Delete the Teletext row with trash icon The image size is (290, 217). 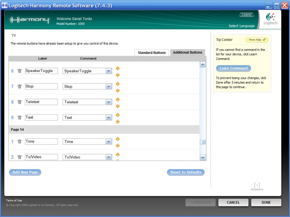(19, 102)
